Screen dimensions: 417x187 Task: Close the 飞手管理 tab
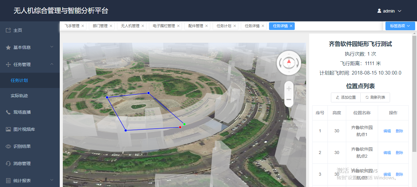[x=83, y=26]
